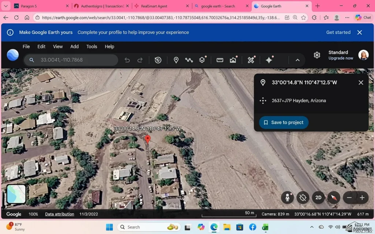Viewport: 375px width, 234px height.
Task: Open the Earth tools menu icon
Action: pyautogui.click(x=251, y=60)
